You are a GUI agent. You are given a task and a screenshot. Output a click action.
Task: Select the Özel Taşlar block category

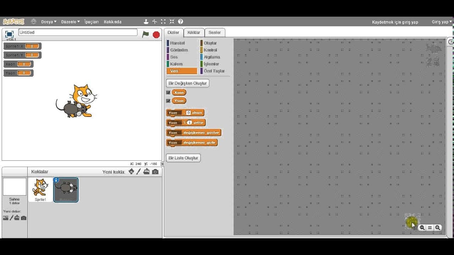point(215,71)
